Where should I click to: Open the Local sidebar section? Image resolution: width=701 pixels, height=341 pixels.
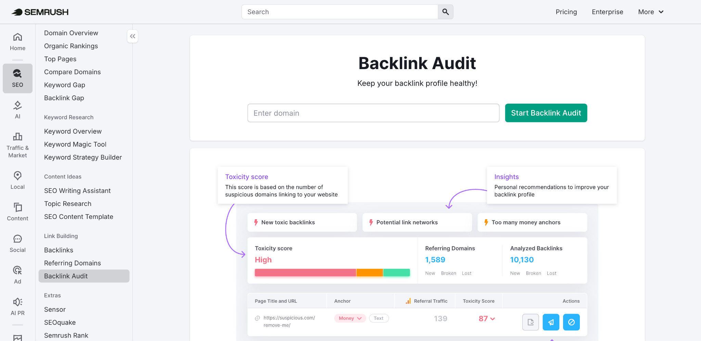pos(17,180)
